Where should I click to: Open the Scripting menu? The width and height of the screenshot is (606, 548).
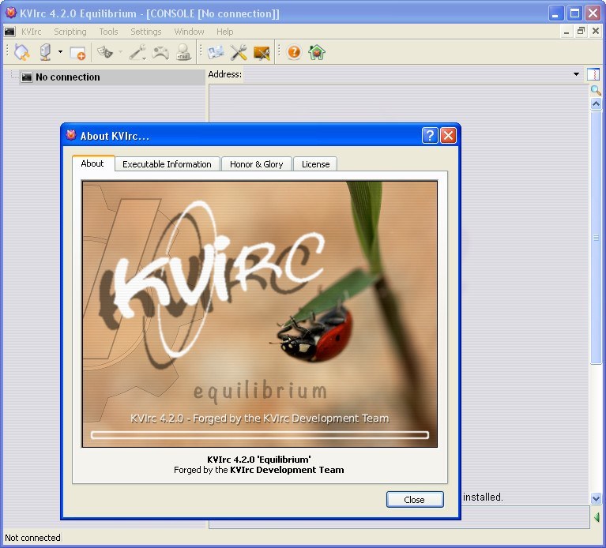pos(70,32)
